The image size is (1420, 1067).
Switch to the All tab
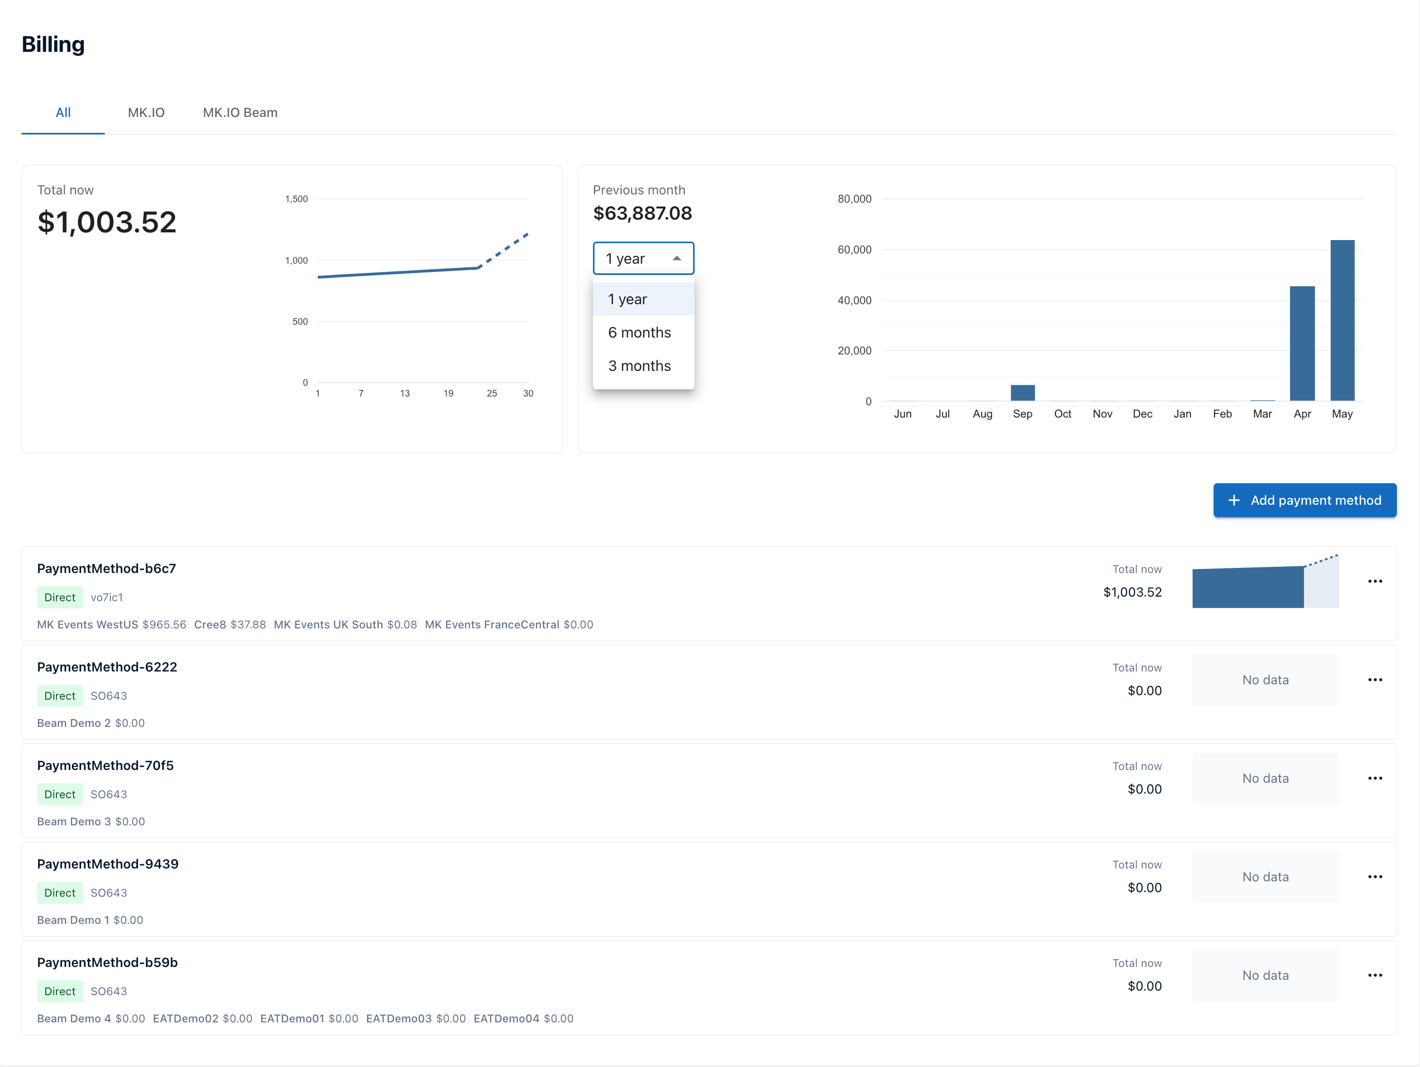click(63, 113)
